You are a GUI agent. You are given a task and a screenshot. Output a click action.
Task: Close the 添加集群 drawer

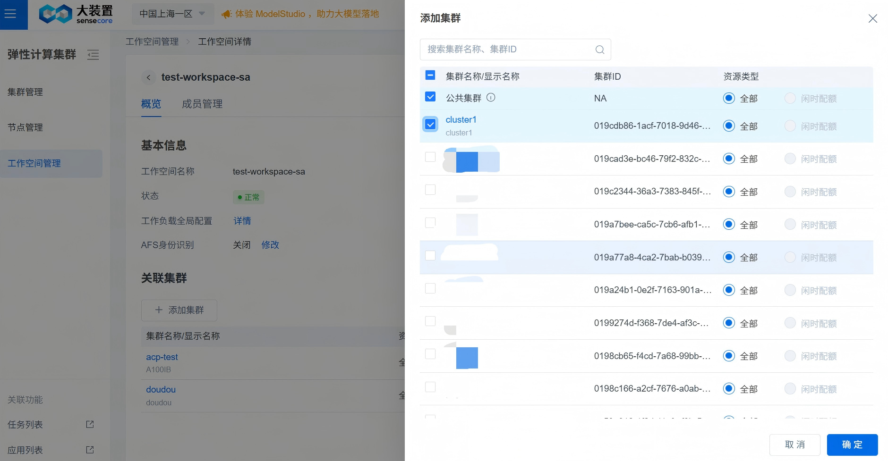pos(872,18)
